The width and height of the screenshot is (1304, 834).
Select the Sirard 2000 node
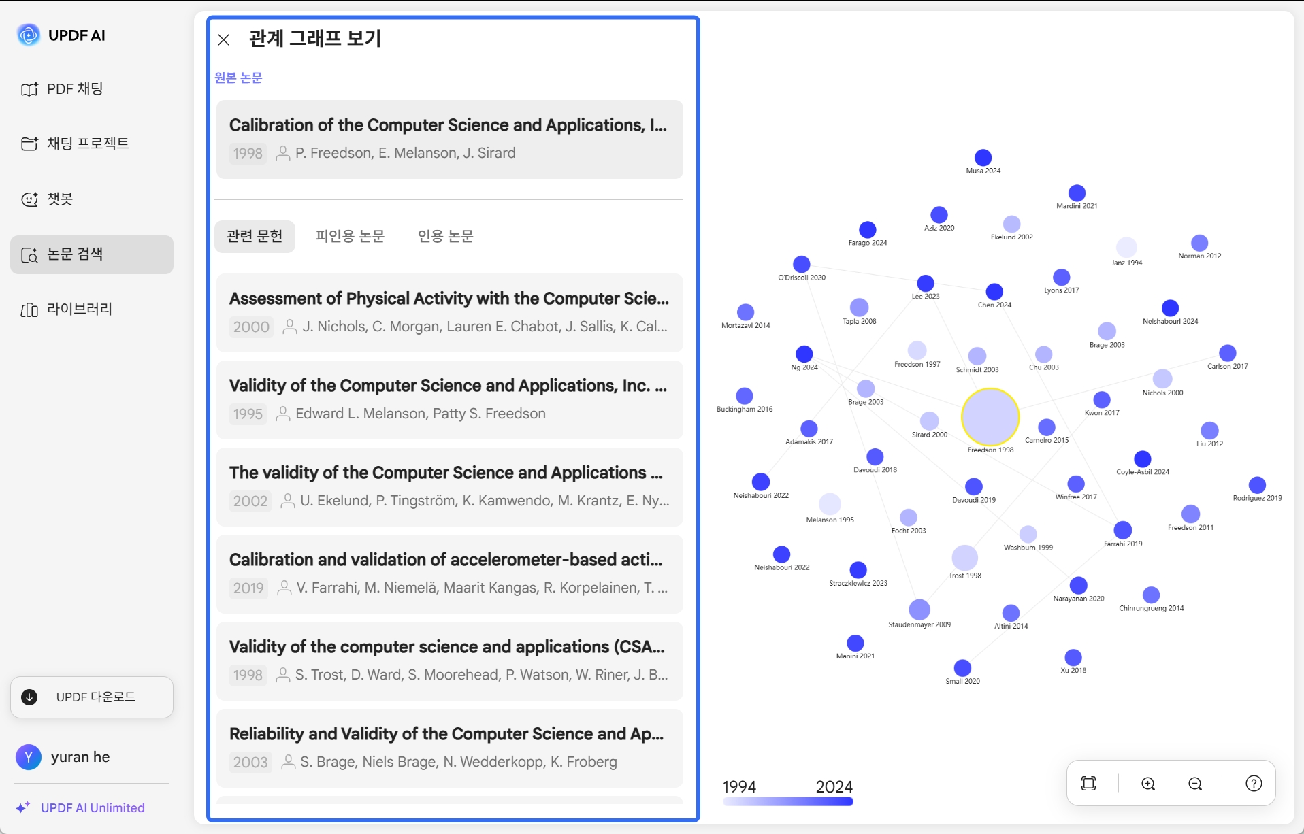point(930,421)
